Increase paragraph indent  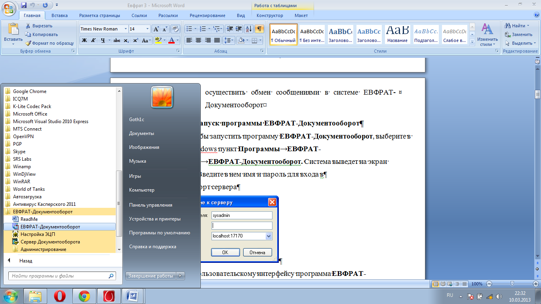(238, 29)
